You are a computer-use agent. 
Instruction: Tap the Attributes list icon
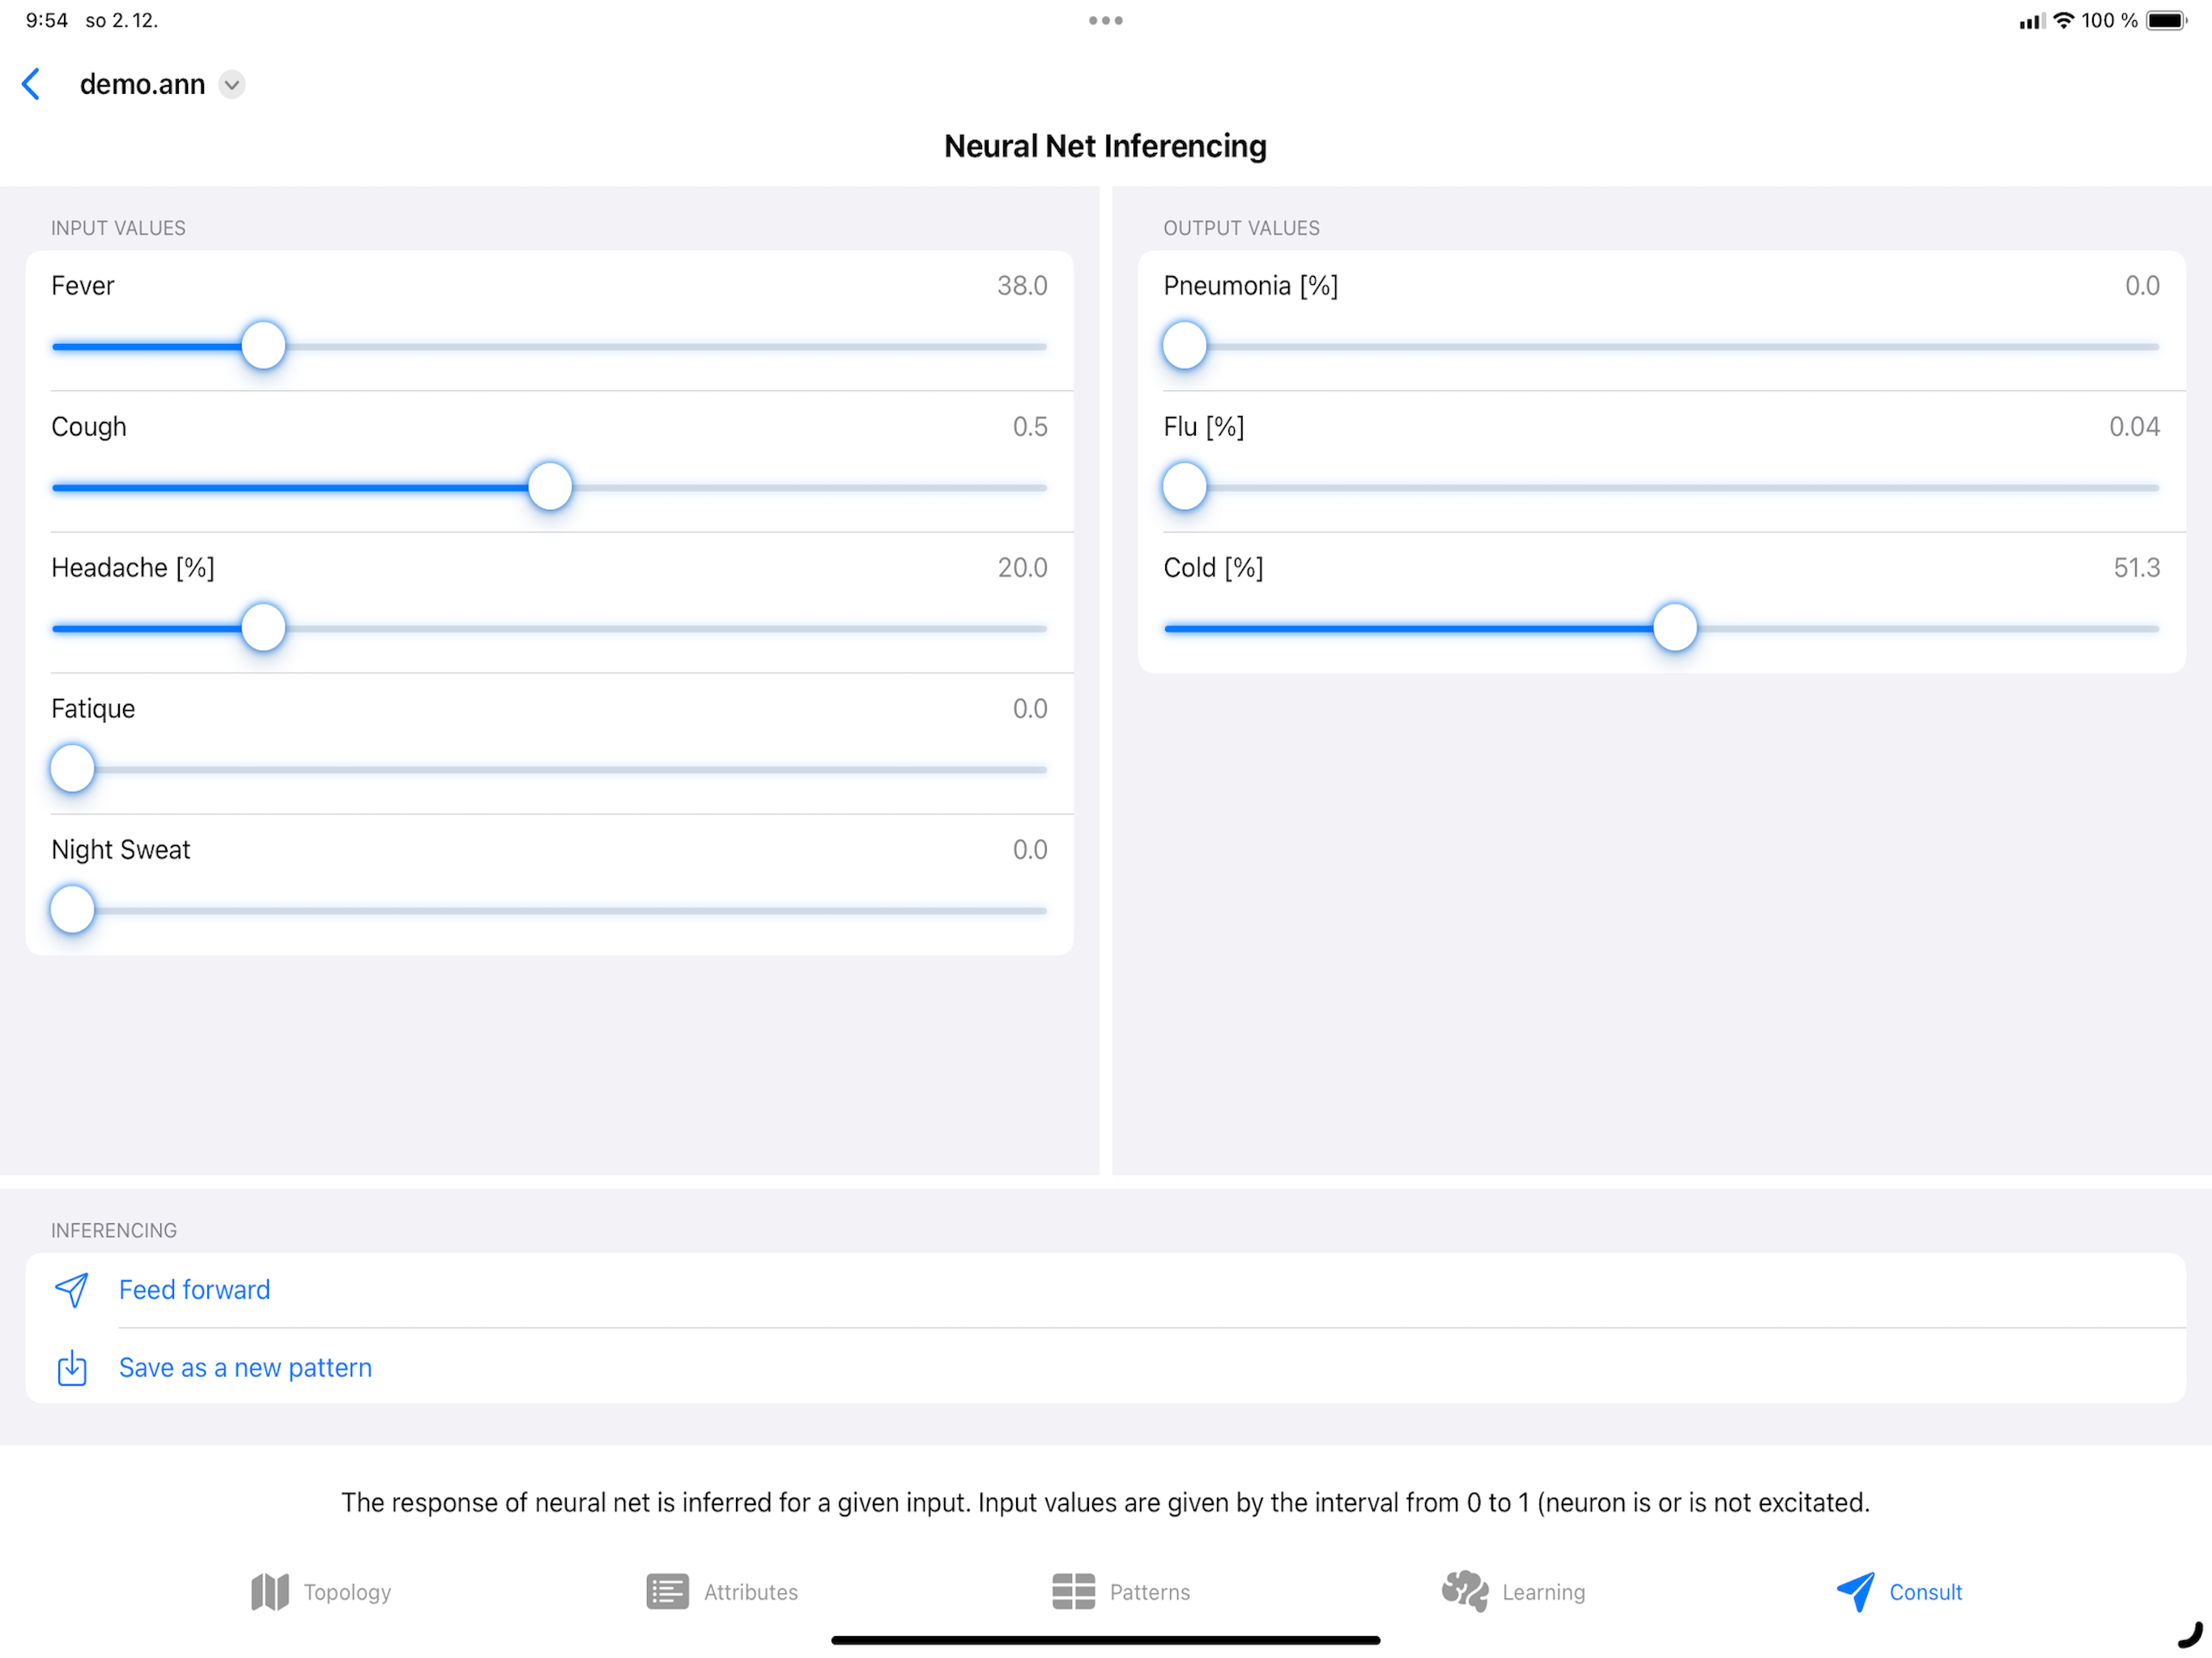pyautogui.click(x=667, y=1591)
